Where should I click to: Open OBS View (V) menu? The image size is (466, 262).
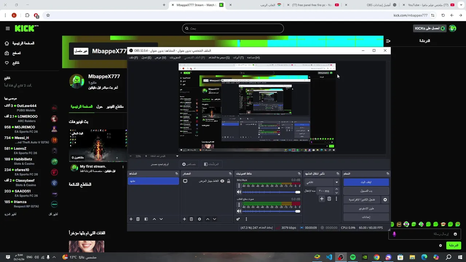click(161, 57)
